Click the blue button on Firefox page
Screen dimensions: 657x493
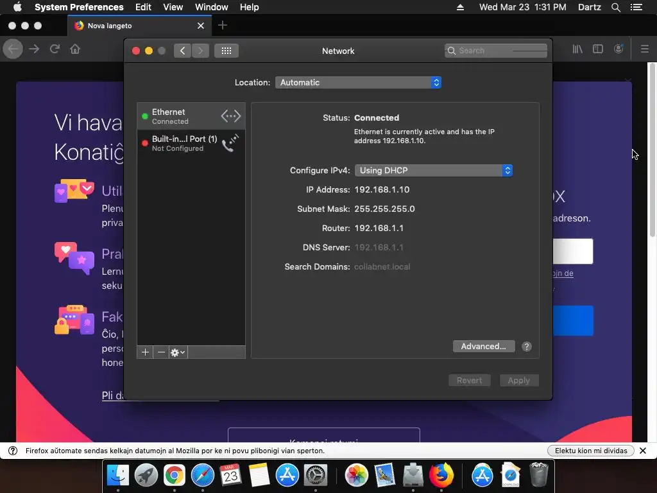point(573,321)
